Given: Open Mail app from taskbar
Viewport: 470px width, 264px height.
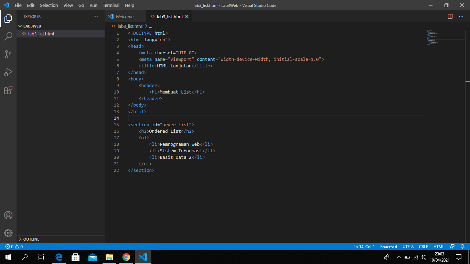Looking at the screenshot, I should pos(93,257).
